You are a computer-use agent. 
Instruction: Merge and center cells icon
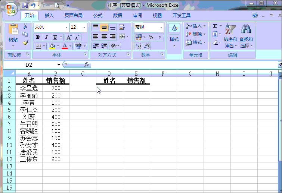122,37
